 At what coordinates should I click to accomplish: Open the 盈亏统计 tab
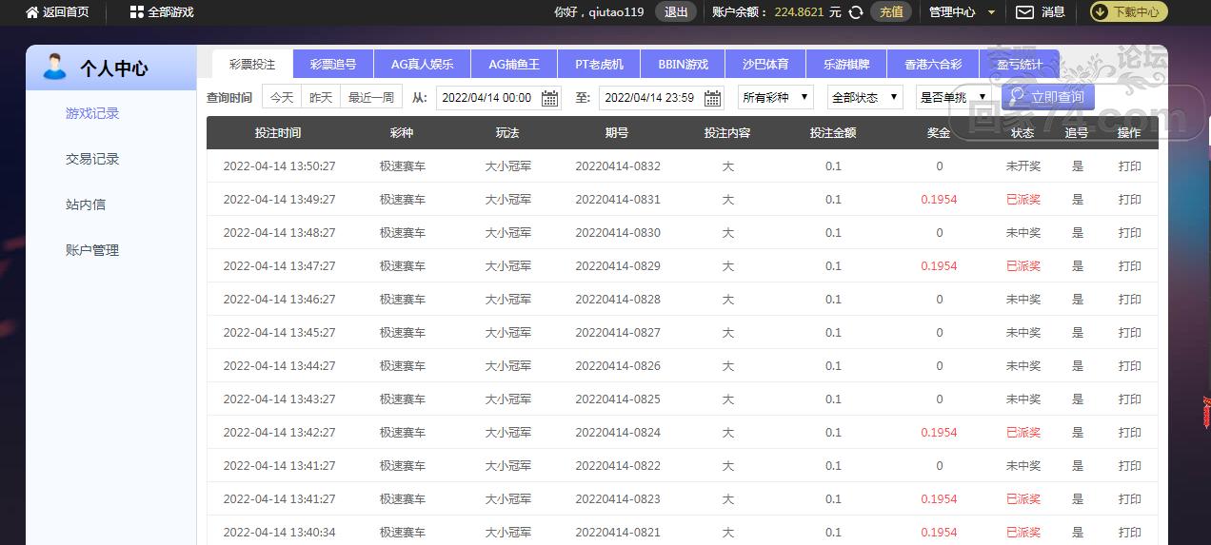[1020, 64]
